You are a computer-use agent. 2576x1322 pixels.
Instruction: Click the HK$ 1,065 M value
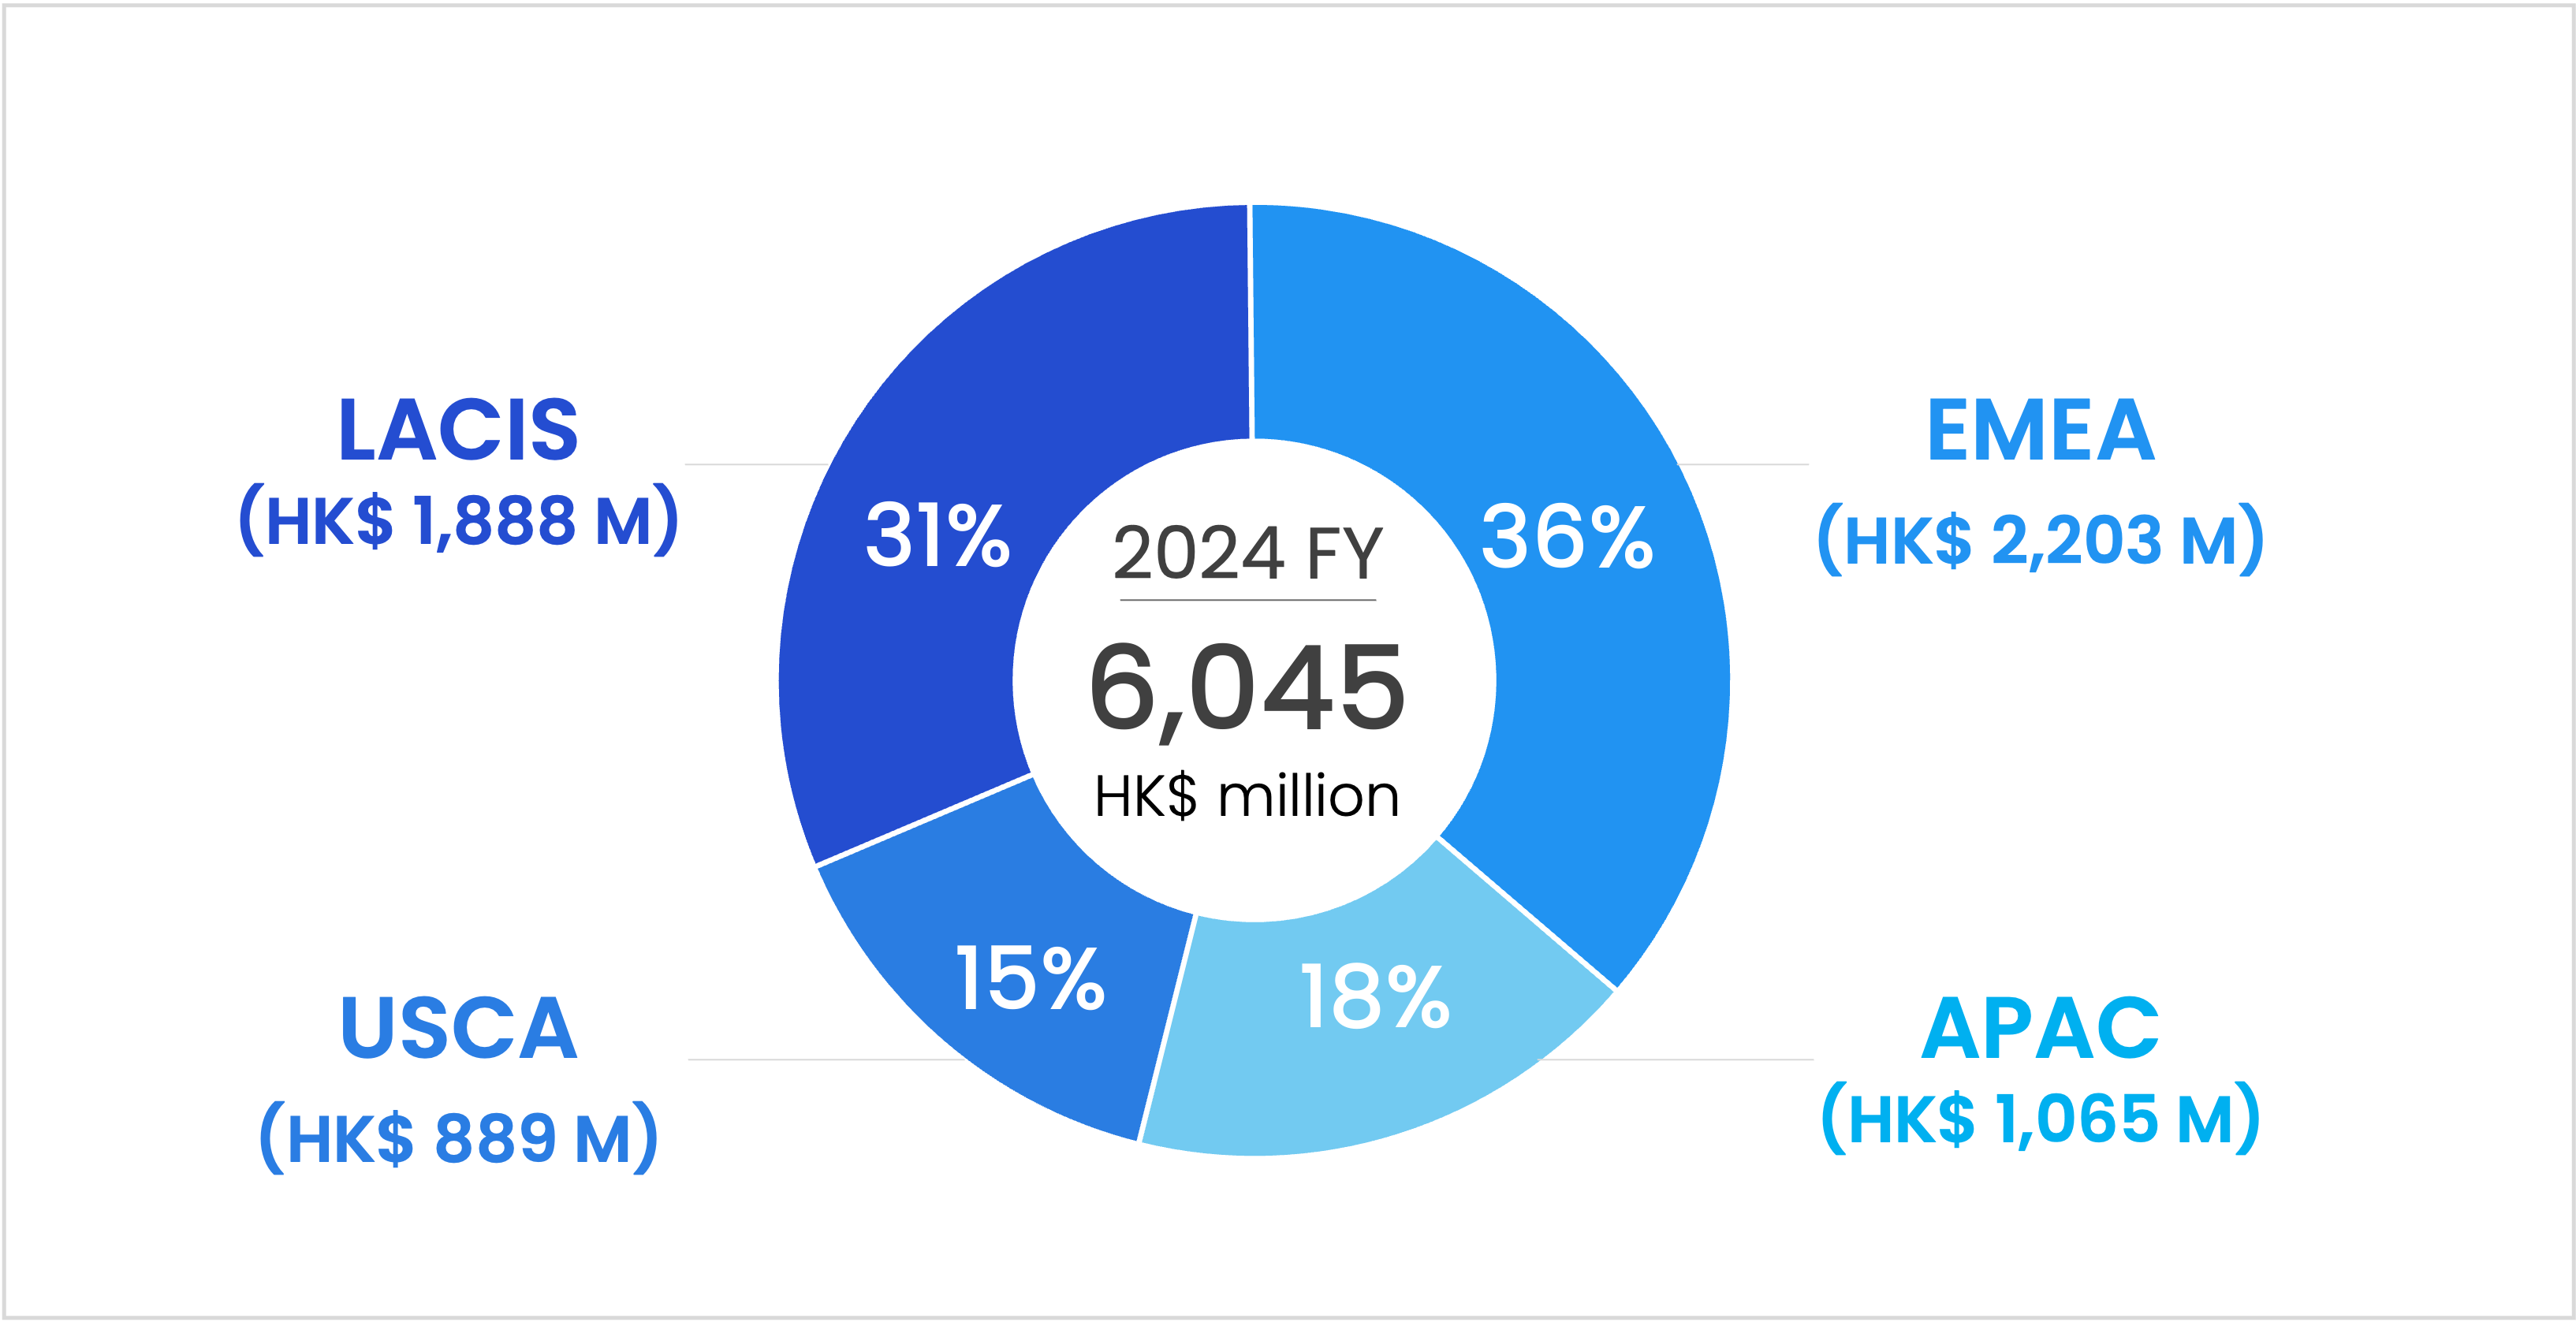click(2040, 1118)
